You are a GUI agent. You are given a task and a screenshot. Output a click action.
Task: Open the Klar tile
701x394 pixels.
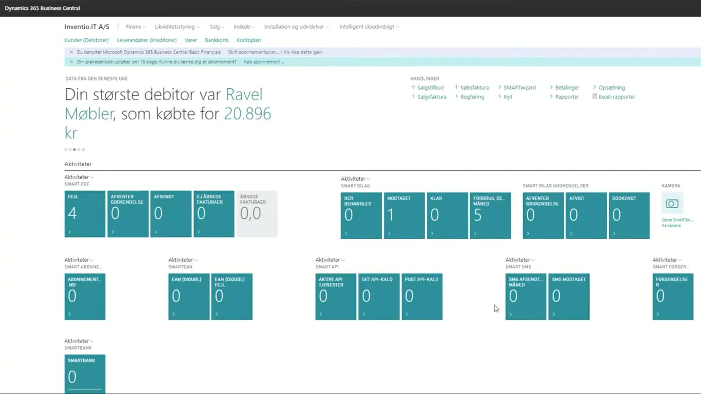447,216
